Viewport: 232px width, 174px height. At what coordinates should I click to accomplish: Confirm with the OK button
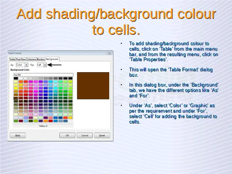click(x=67, y=135)
